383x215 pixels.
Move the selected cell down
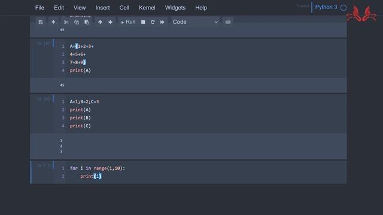110,22
